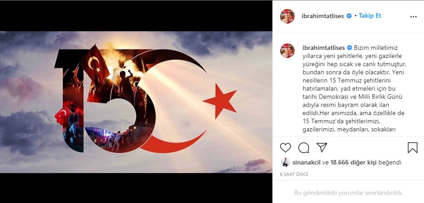This screenshot has width=424, height=203.
Task: Follow the account via Takip Et
Action: click(370, 16)
